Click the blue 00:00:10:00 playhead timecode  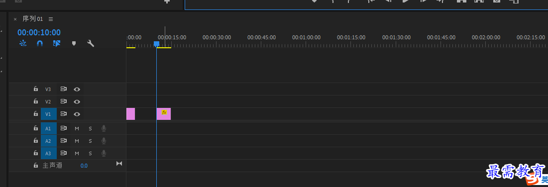[39, 32]
